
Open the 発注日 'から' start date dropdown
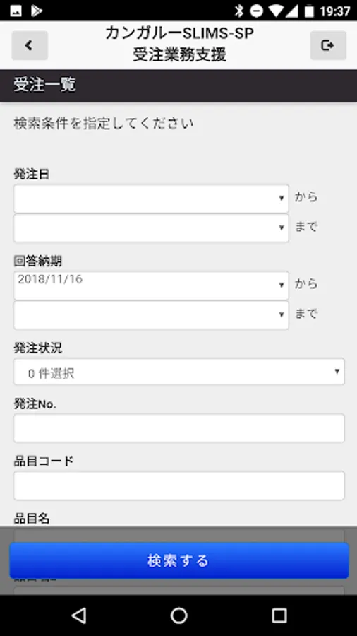(151, 199)
